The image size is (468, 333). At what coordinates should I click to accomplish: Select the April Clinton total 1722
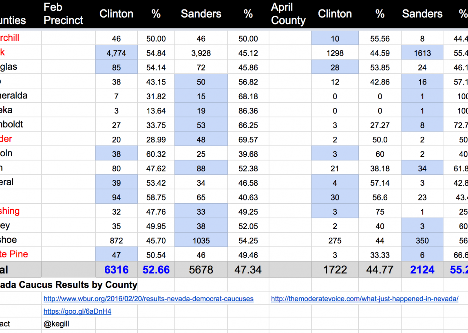pos(335,270)
